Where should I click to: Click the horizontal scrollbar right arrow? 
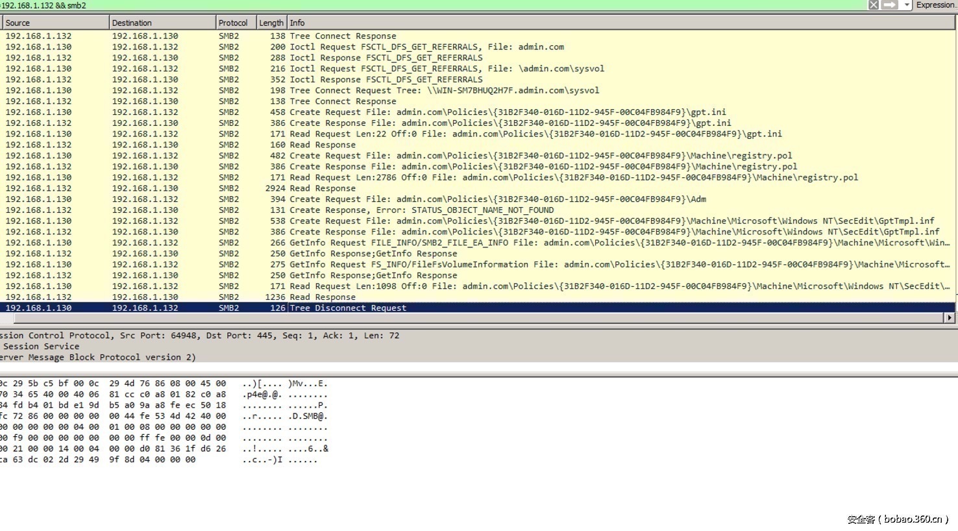(x=950, y=318)
